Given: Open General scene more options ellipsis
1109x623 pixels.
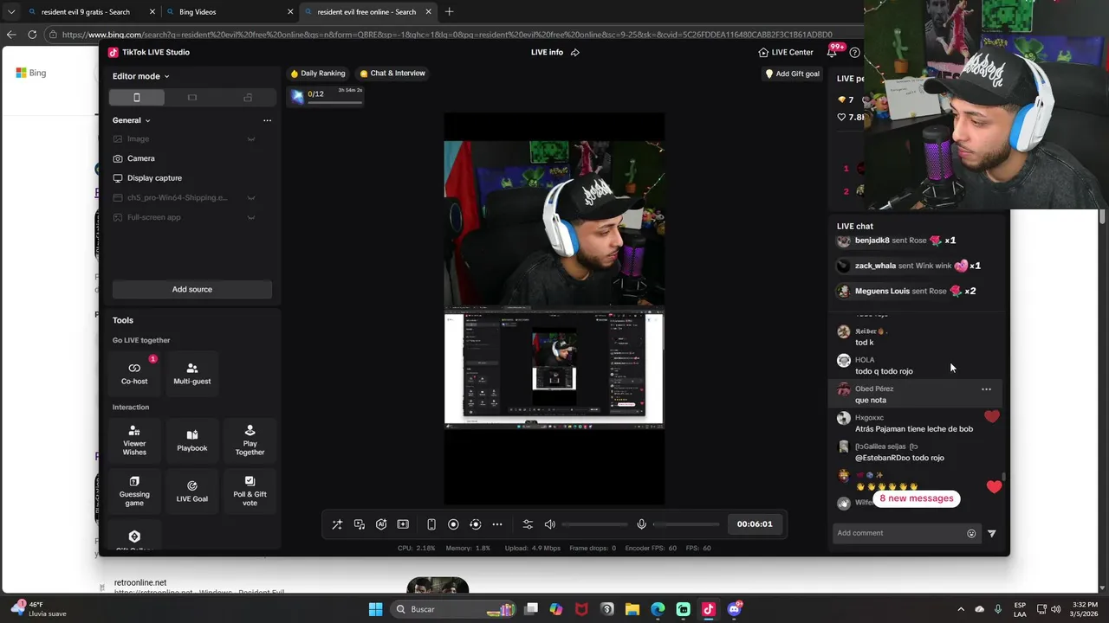Looking at the screenshot, I should click(267, 120).
